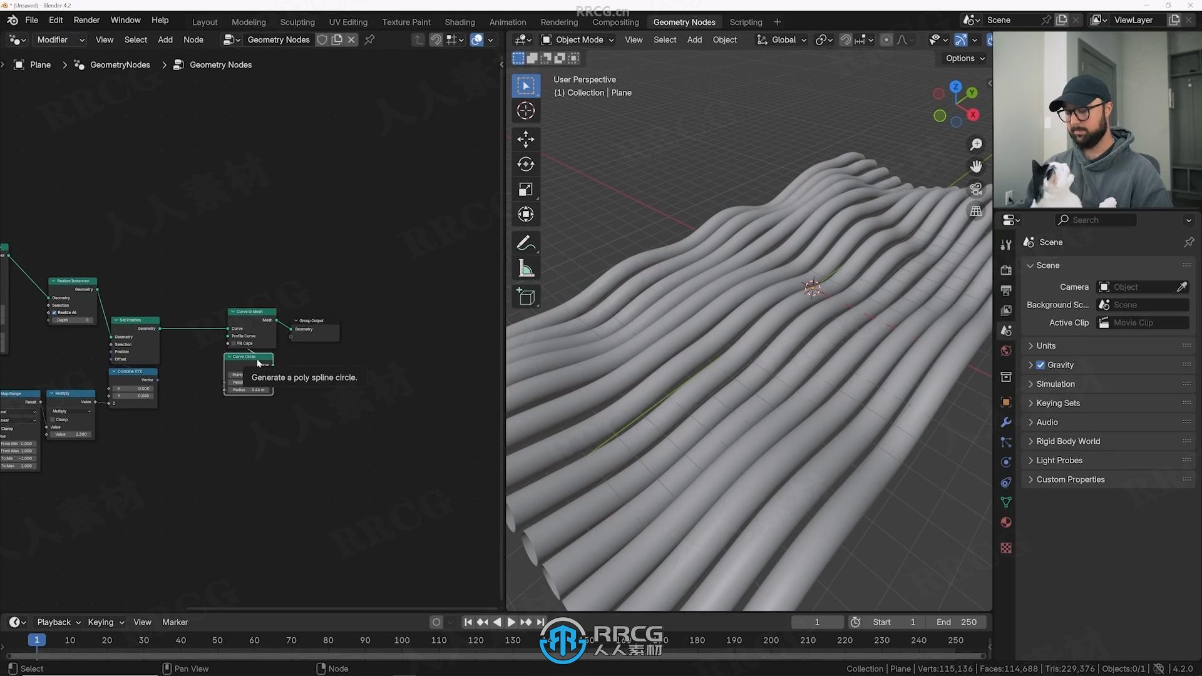Choose the Measure ruler tool
This screenshot has height=676, width=1202.
point(526,269)
